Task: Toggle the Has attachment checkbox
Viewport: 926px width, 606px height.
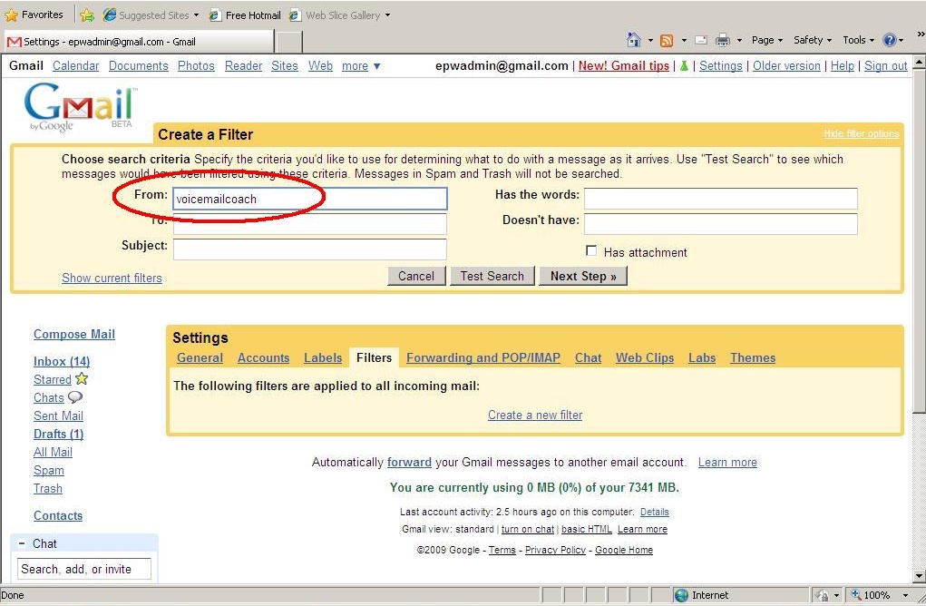Action: click(591, 250)
